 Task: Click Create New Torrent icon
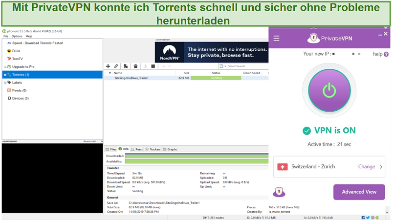click(x=126, y=66)
